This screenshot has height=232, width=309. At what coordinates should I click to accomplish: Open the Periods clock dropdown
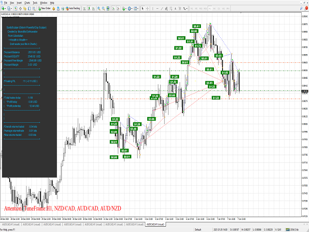click(130, 9)
